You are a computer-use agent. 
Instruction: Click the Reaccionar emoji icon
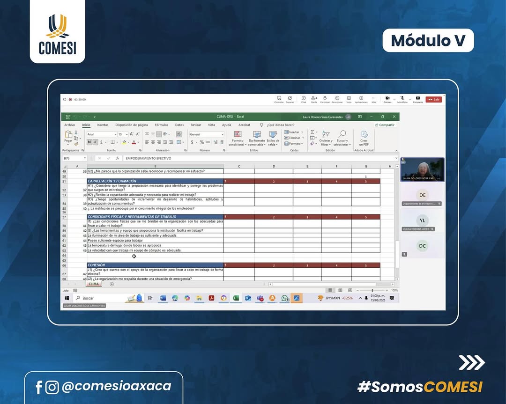click(x=337, y=99)
